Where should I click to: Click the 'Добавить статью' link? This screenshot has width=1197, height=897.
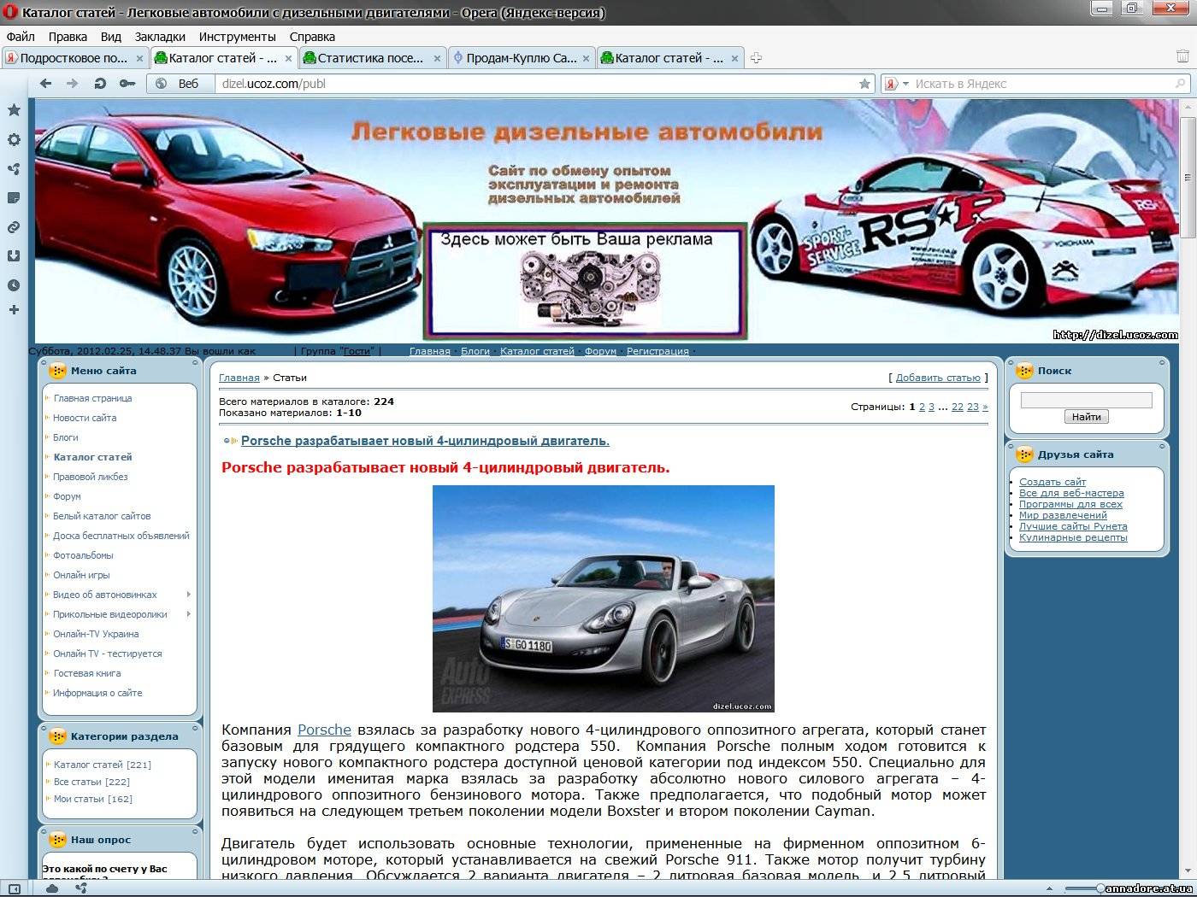coord(938,378)
